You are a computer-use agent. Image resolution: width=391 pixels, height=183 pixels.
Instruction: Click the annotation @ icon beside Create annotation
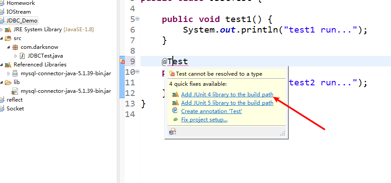pyautogui.click(x=175, y=110)
